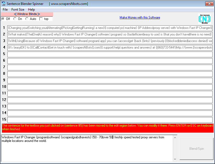Open the Help menu
The image size is (215, 164).
pos(31,10)
